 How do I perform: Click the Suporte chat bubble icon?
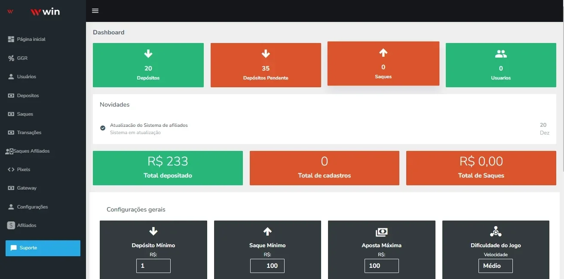(x=14, y=248)
